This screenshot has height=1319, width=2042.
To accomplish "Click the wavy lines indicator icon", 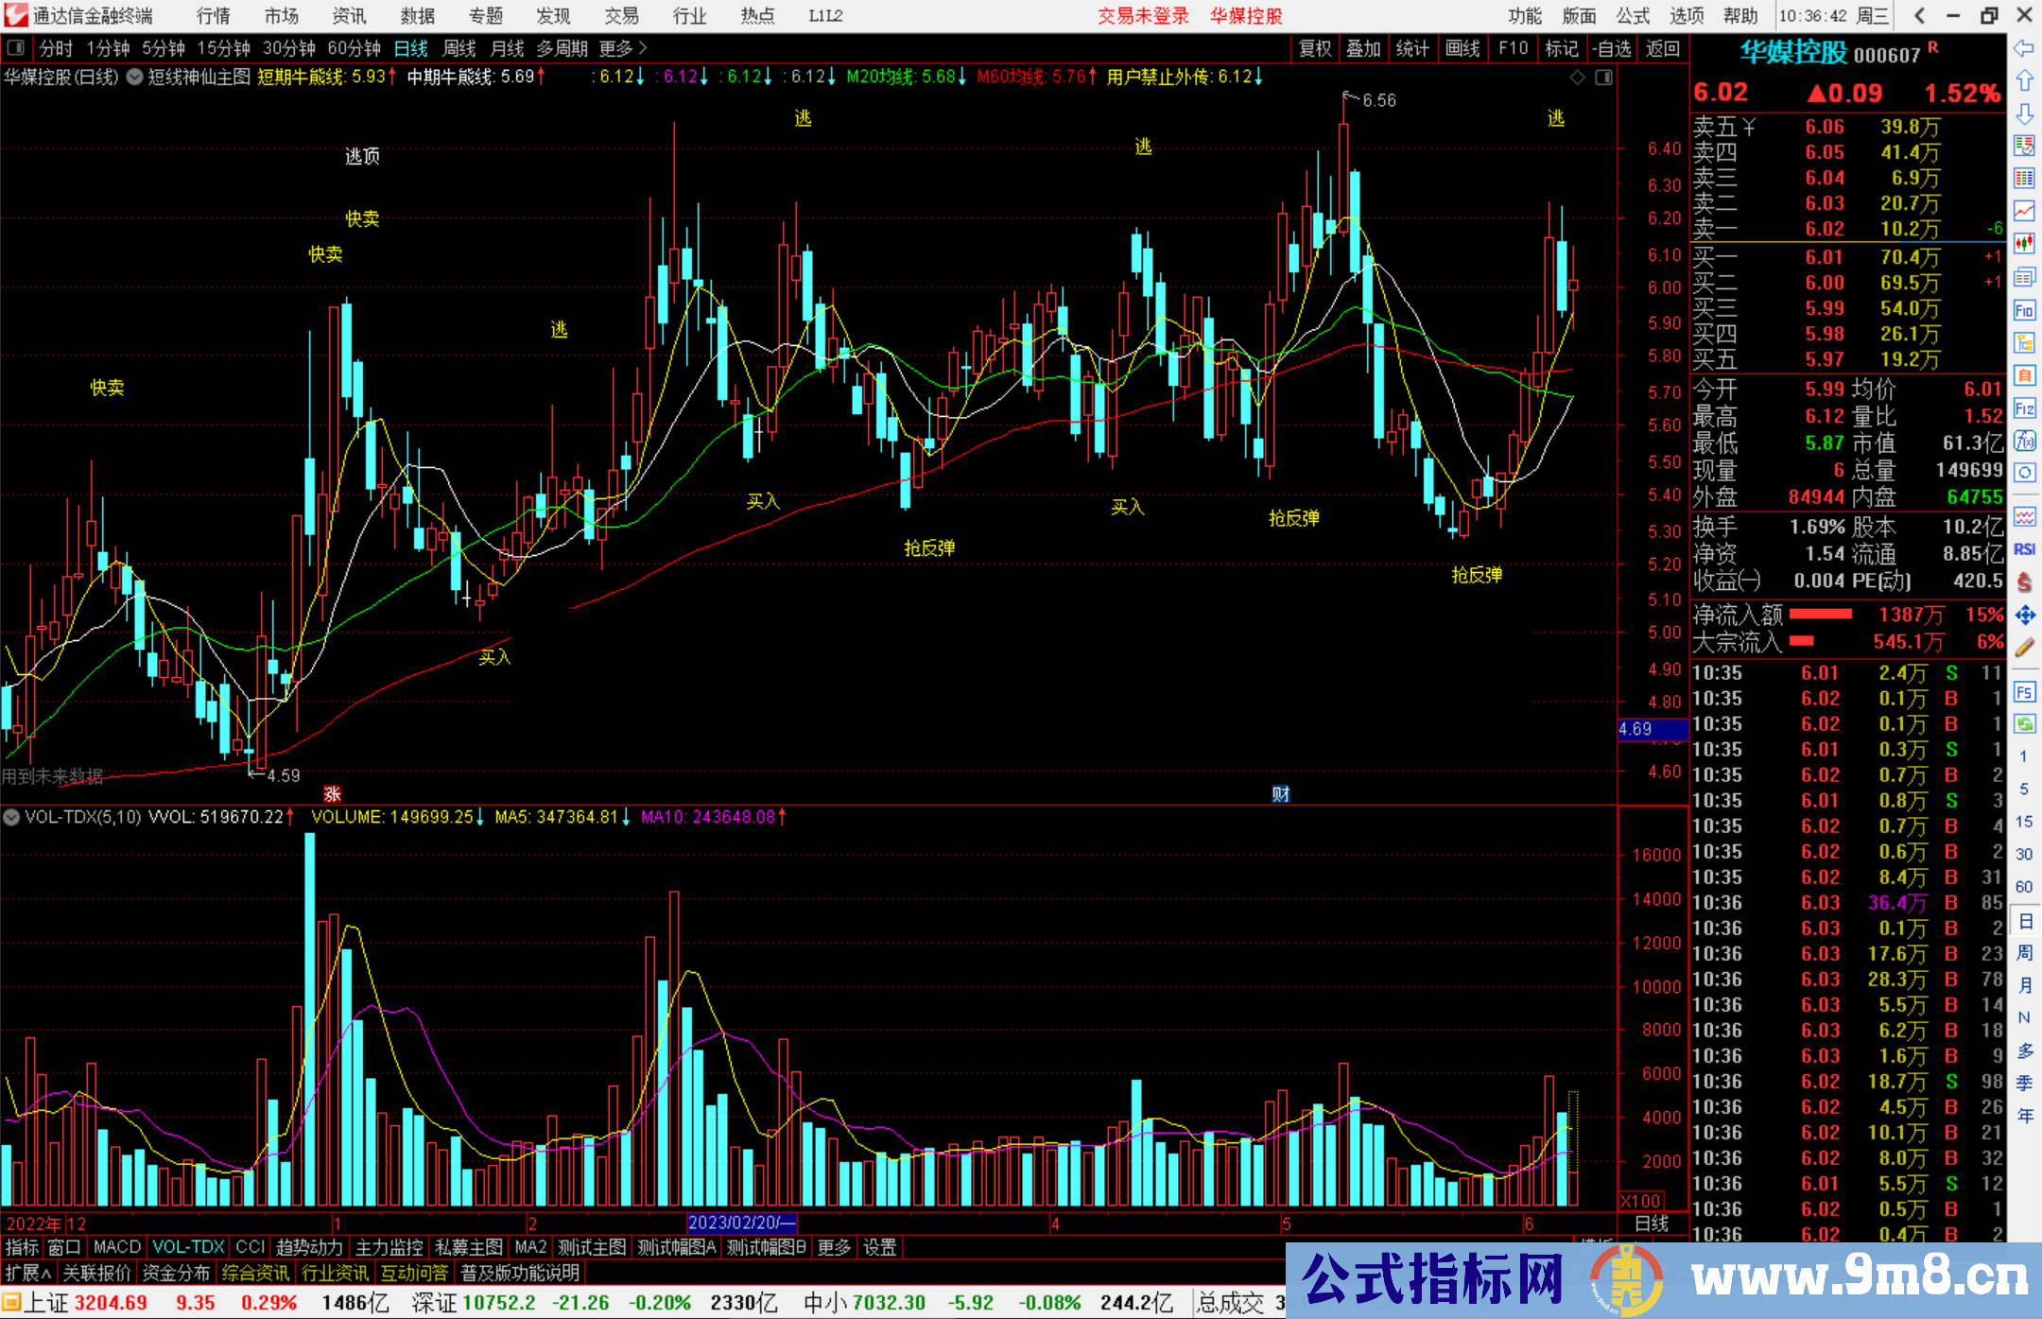I will (x=2024, y=516).
